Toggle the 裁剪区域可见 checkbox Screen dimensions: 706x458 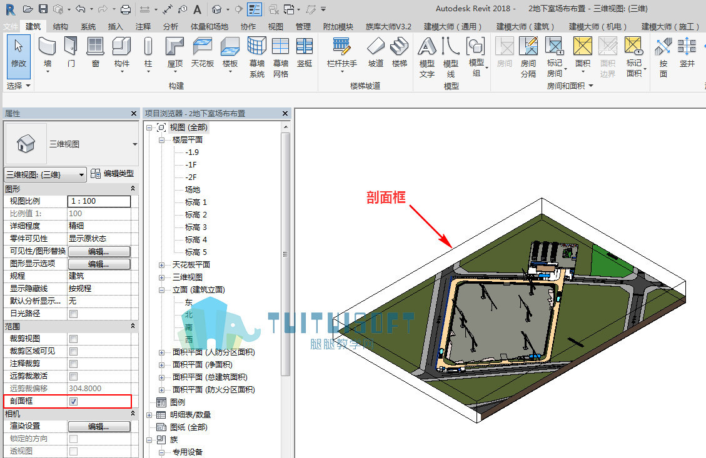[74, 351]
